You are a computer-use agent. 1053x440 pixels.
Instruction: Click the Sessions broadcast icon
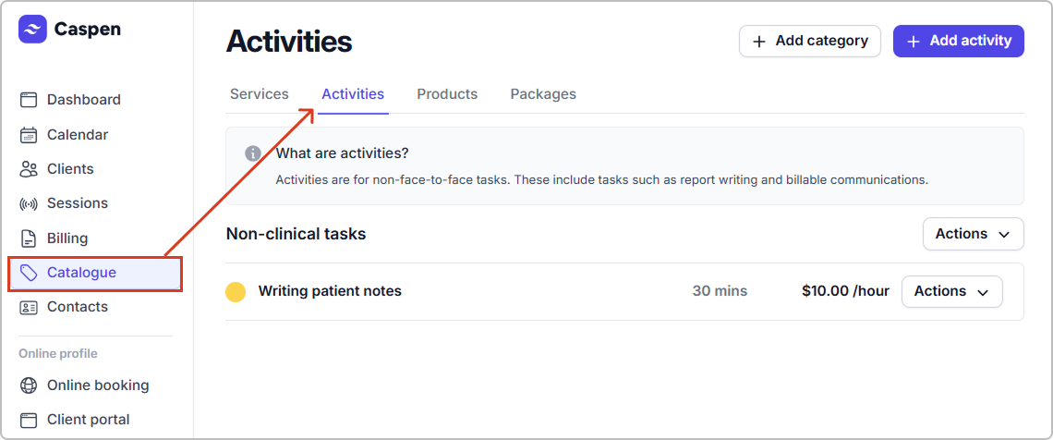pyautogui.click(x=29, y=203)
